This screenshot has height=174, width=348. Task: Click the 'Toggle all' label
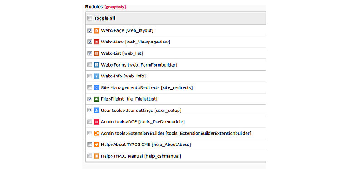pyautogui.click(x=105, y=19)
